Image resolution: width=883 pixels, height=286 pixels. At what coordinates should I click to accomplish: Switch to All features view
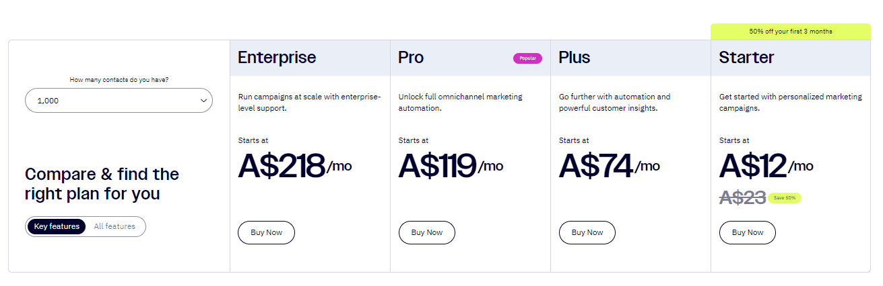pyautogui.click(x=115, y=226)
